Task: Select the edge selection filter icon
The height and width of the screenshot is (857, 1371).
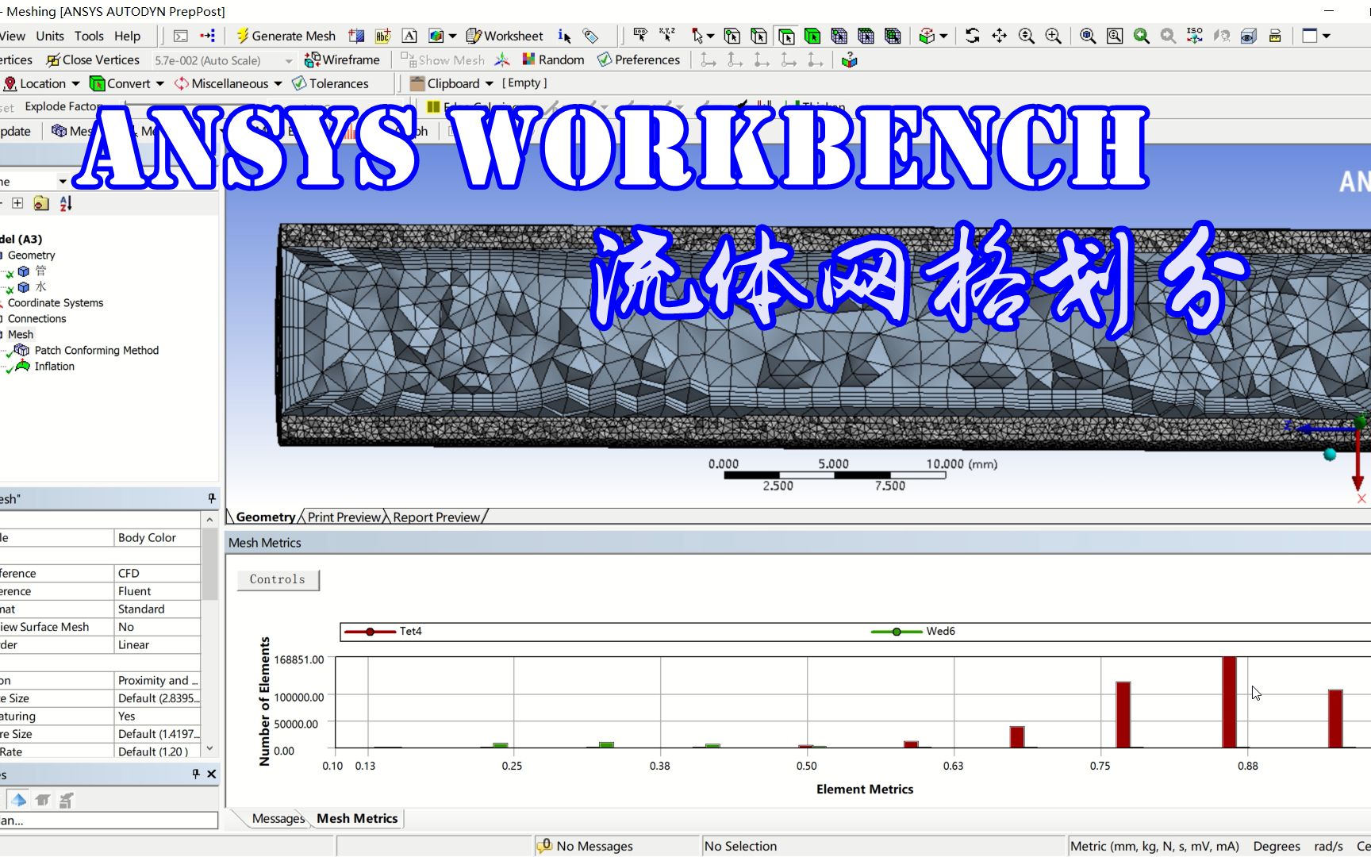Action: point(759,36)
